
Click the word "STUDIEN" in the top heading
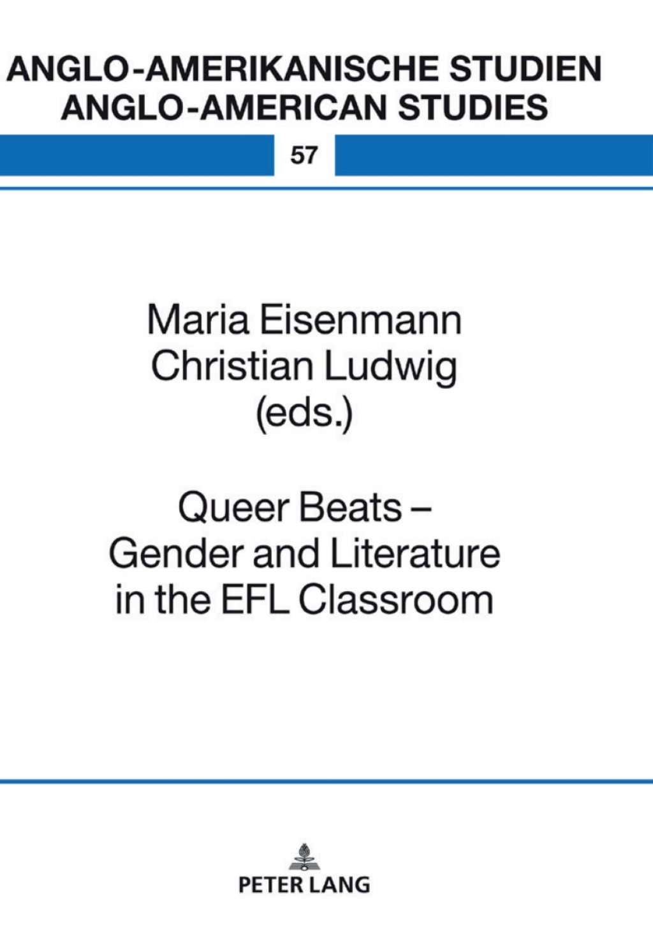(x=525, y=69)
